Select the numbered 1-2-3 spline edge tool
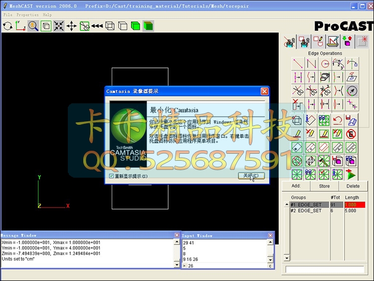The height and width of the screenshot is (281, 374). coord(338,64)
